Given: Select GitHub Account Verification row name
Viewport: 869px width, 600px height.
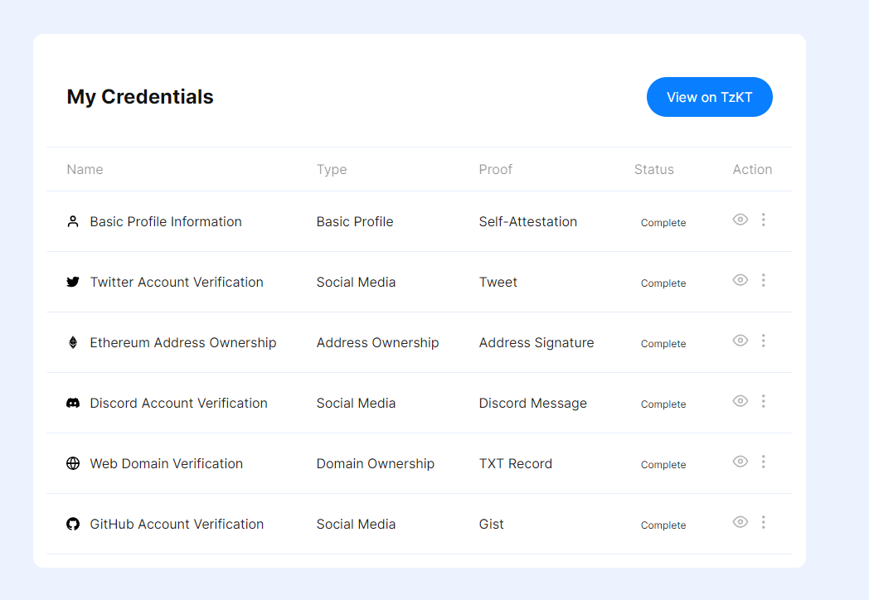Looking at the screenshot, I should (x=177, y=524).
